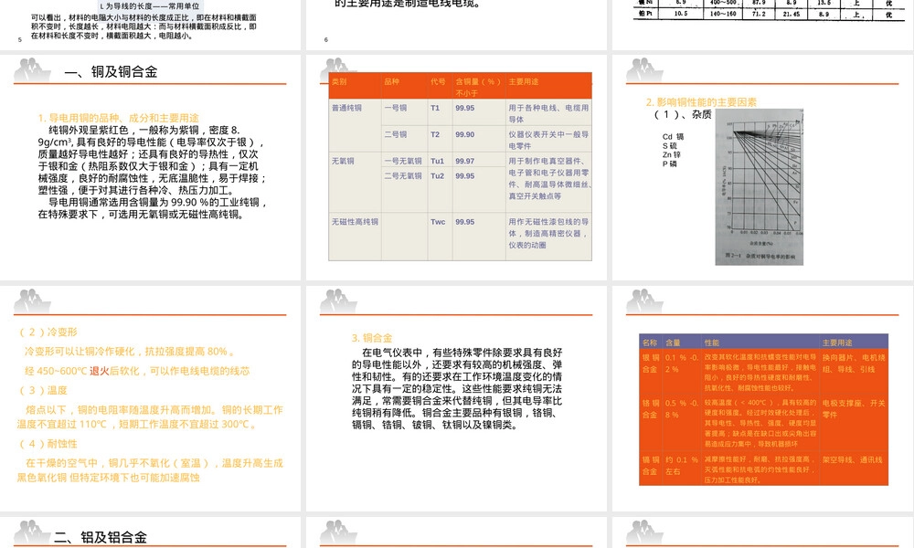914x548 pixels.
Task: Click the 名称 header in orange table
Action: [x=649, y=342]
